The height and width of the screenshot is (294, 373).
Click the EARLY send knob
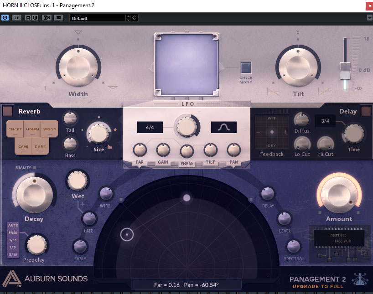(x=80, y=247)
